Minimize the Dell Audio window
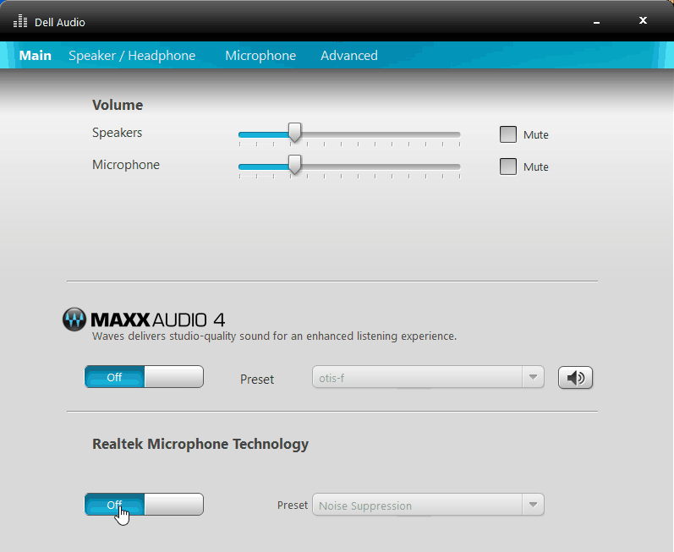This screenshot has width=674, height=552. coord(596,22)
